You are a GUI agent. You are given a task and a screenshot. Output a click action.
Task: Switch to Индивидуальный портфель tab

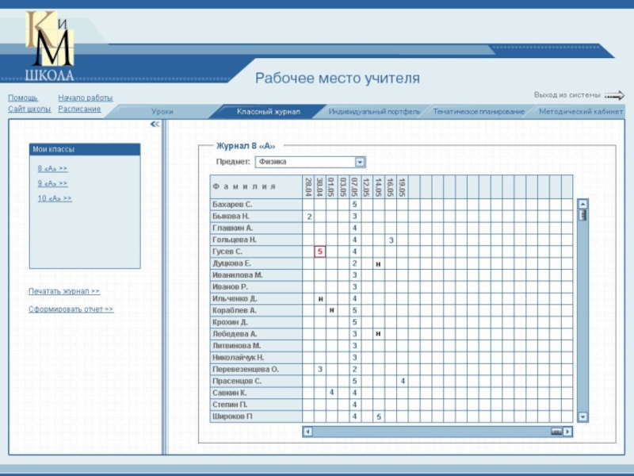pyautogui.click(x=374, y=112)
